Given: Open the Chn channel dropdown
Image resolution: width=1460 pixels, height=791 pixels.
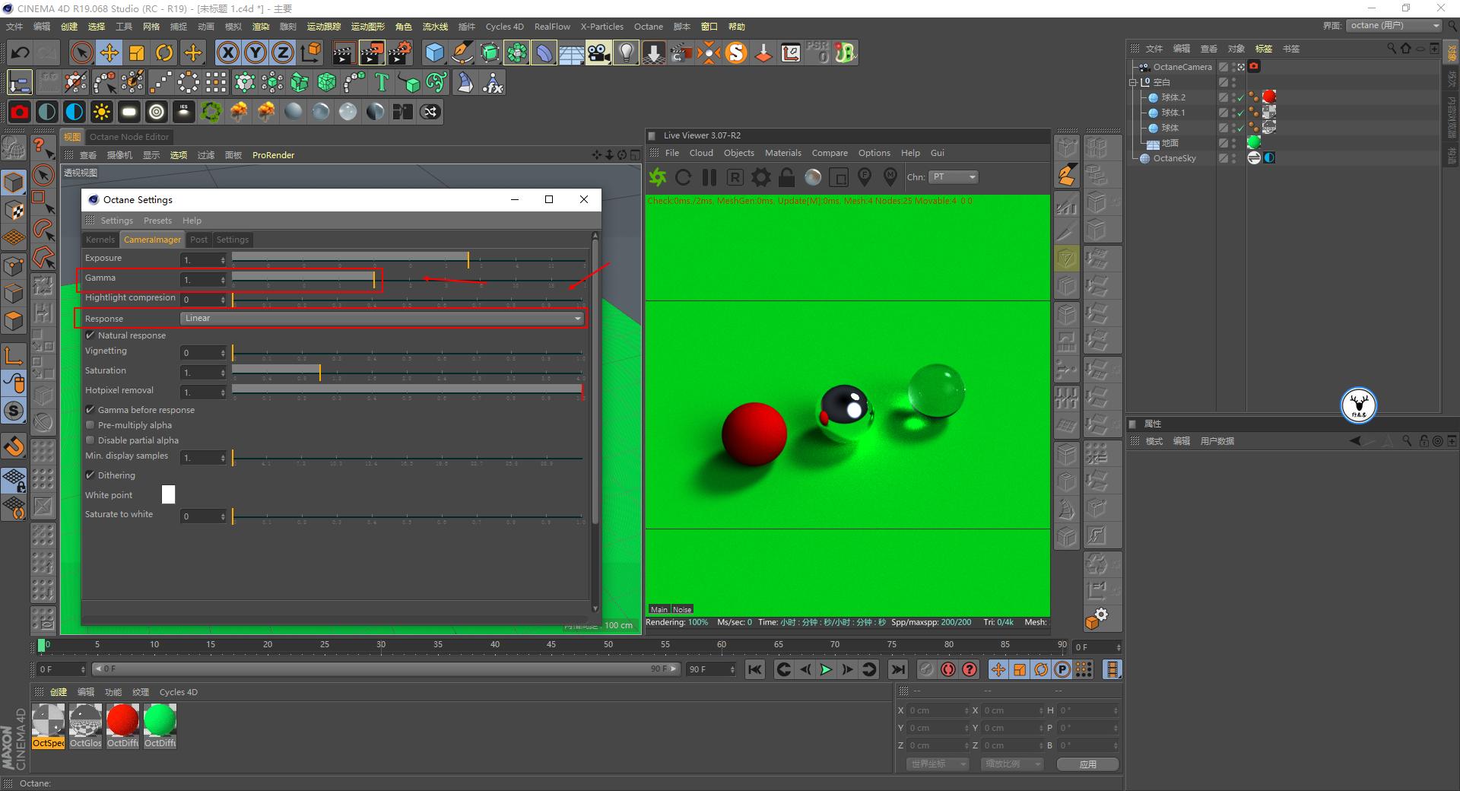Looking at the screenshot, I should click(x=953, y=176).
